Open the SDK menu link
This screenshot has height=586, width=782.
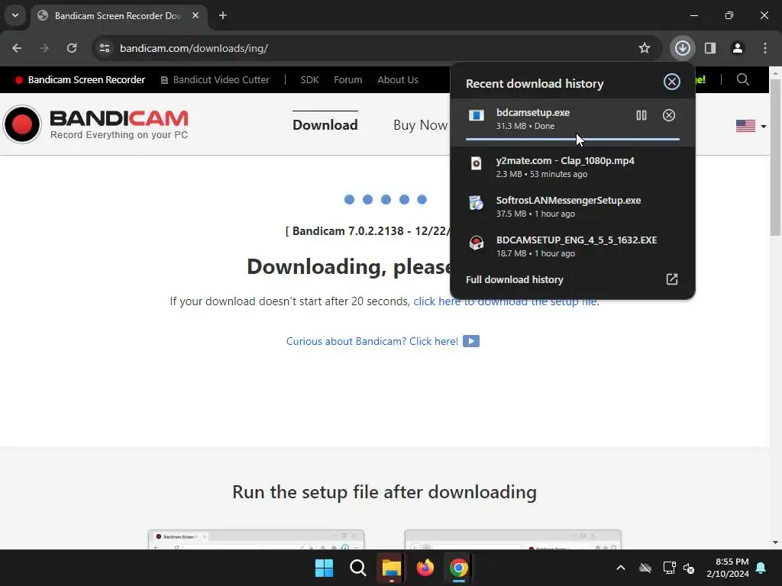[x=309, y=79]
